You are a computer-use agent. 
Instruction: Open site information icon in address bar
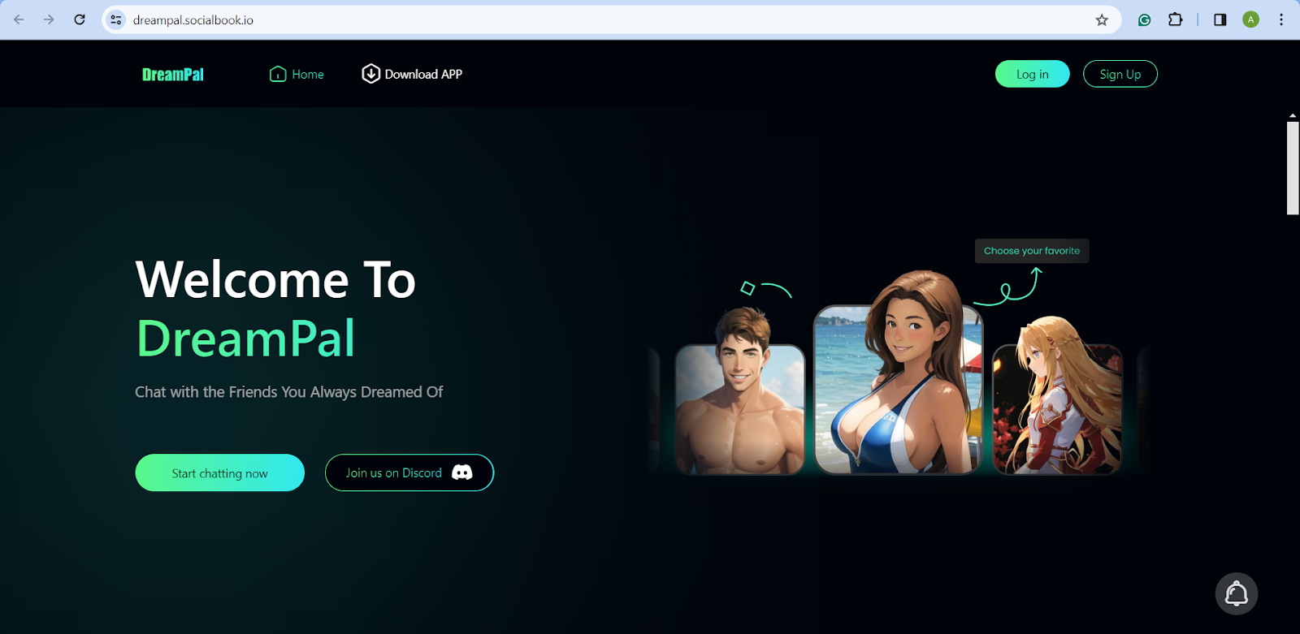116,19
